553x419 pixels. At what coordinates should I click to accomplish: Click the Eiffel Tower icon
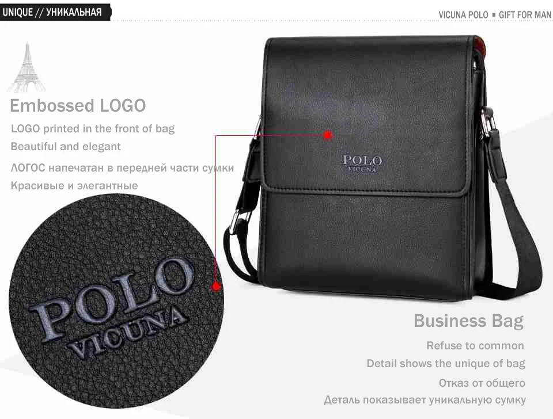(x=27, y=67)
